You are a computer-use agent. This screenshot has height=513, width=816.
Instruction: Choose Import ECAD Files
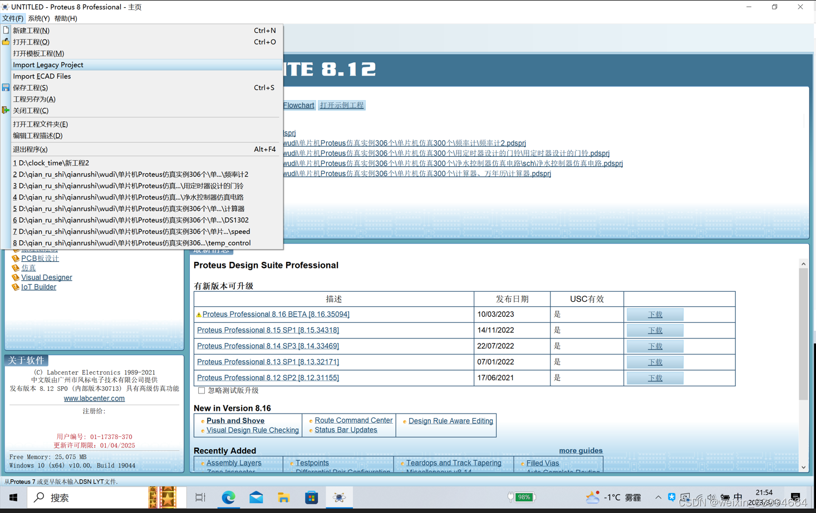coord(146,76)
